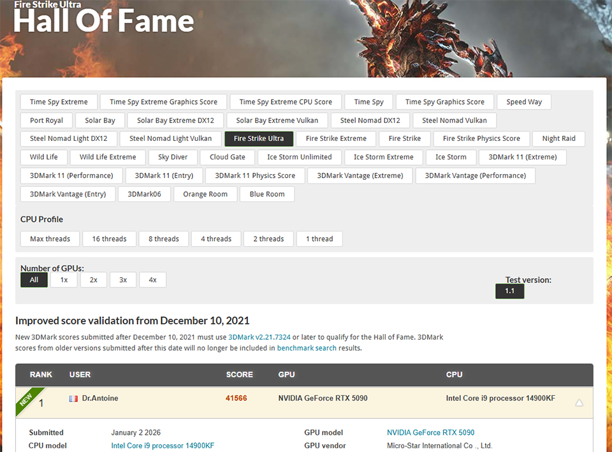Filter leaderboard by 2x GPUs

93,279
